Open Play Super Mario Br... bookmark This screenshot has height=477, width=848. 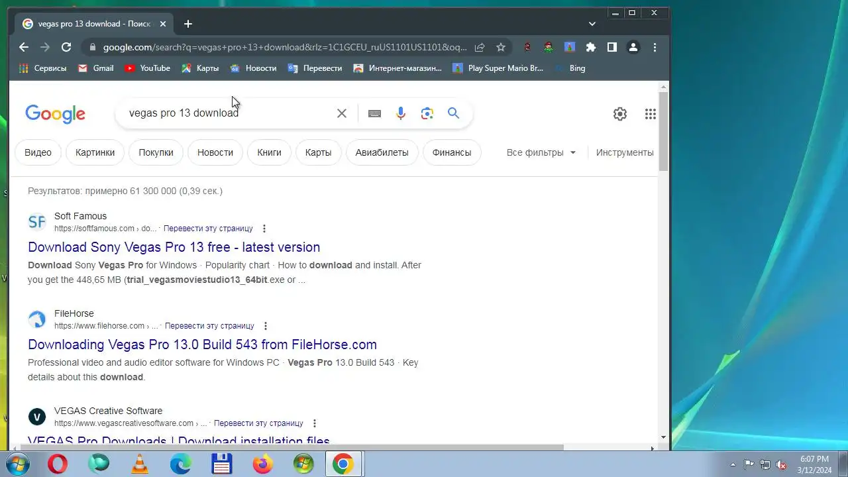click(498, 68)
